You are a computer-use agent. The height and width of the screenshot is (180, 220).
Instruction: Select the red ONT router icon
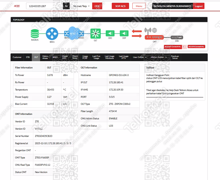[x=154, y=37]
